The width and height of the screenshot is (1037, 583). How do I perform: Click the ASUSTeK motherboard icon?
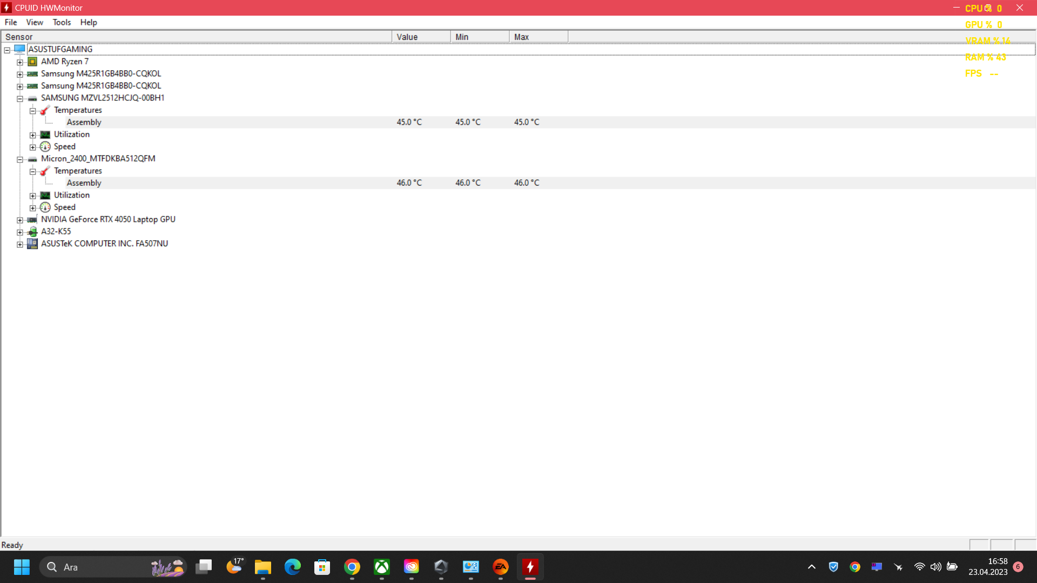tap(32, 244)
